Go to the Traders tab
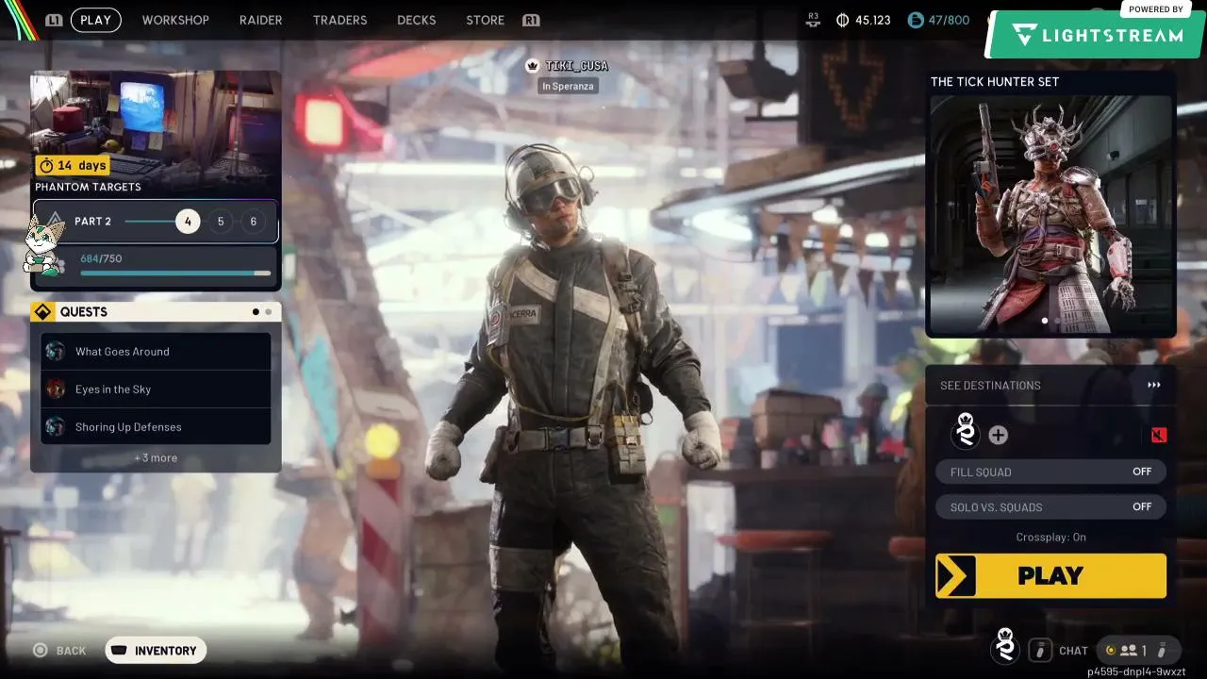The height and width of the screenshot is (679, 1207). [x=339, y=20]
